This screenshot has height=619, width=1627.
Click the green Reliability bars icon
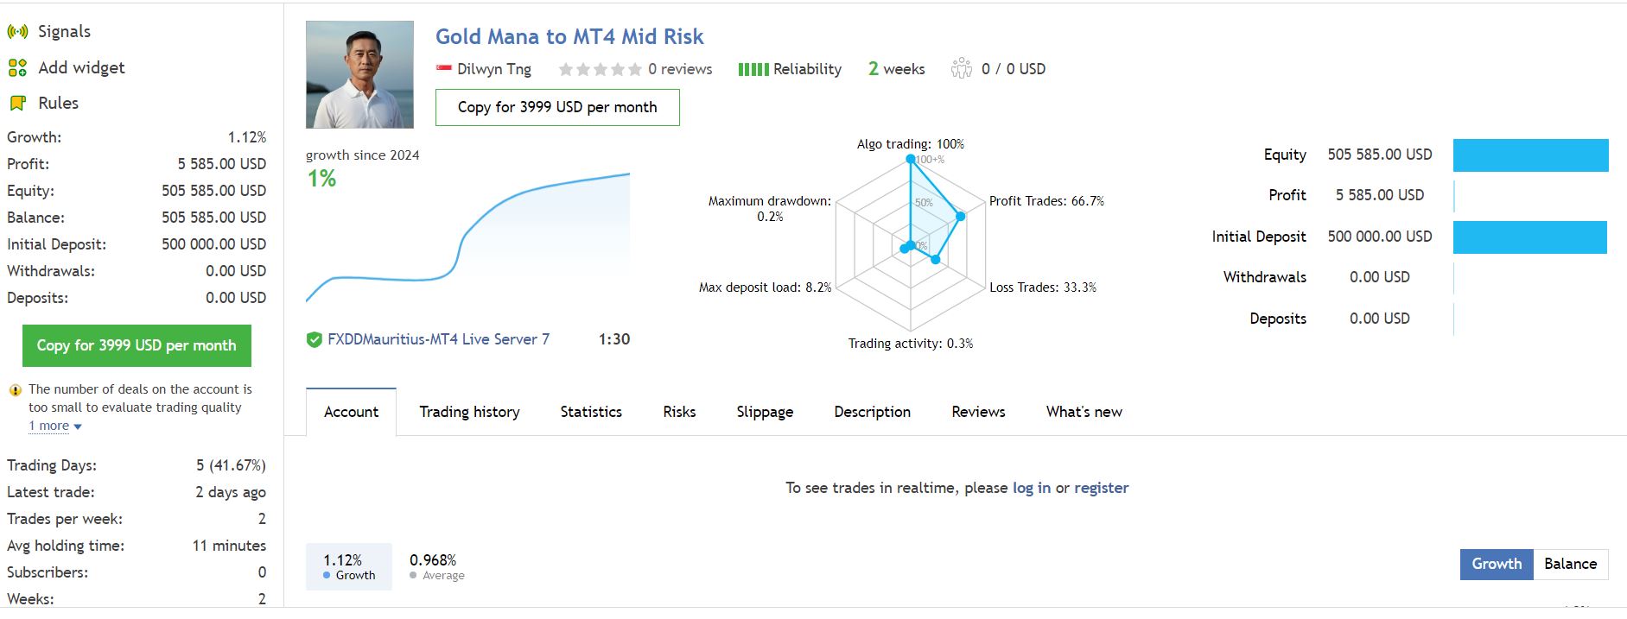coord(753,69)
